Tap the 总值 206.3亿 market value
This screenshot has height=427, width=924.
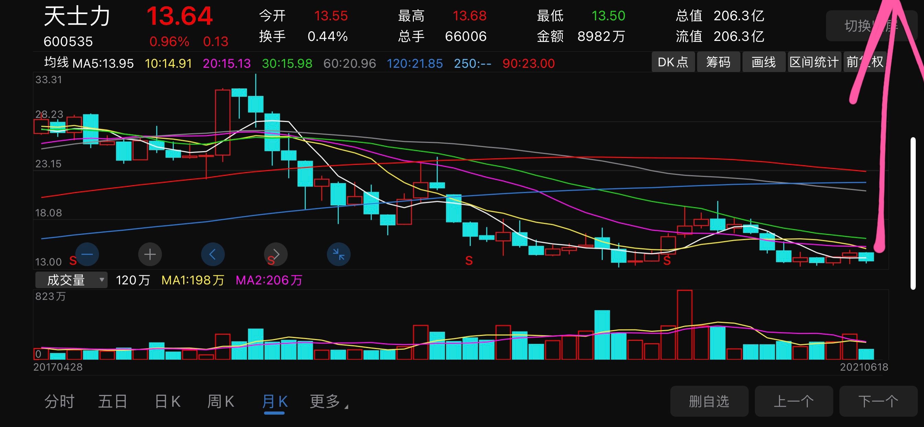(x=720, y=16)
